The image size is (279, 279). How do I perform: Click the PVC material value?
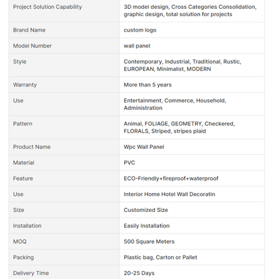[129, 163]
